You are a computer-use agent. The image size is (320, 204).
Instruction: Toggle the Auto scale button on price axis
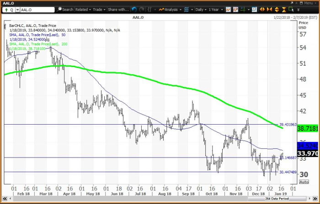click(x=304, y=182)
